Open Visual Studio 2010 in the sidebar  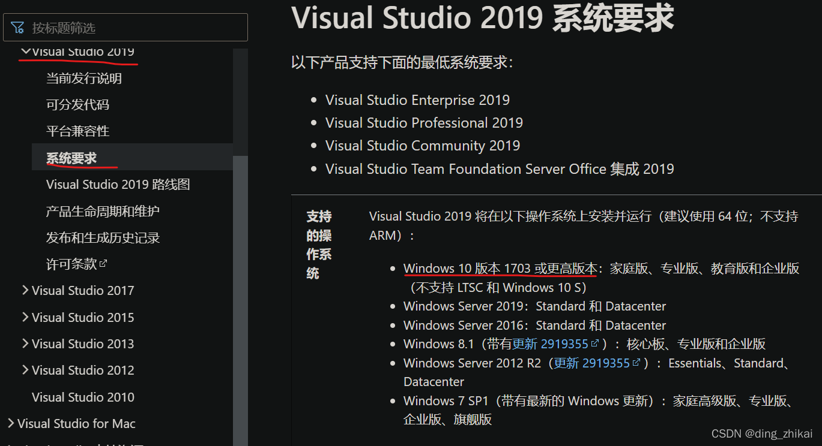[x=83, y=397]
